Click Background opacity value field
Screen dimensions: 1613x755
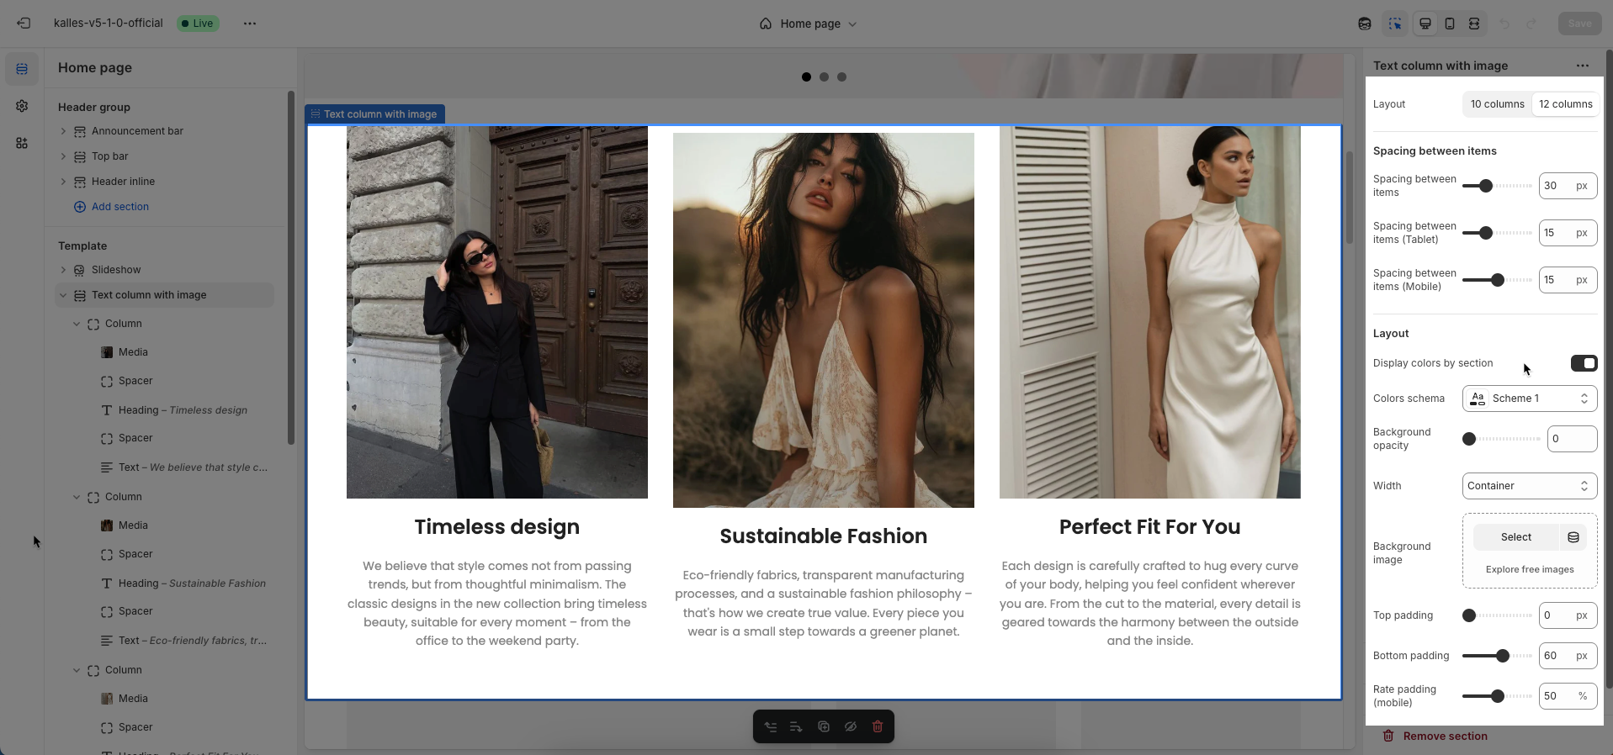coord(1572,439)
